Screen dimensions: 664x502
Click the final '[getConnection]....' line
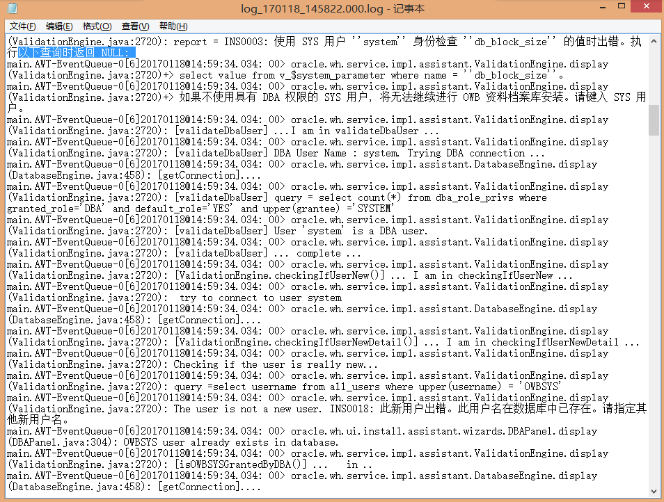click(x=210, y=487)
